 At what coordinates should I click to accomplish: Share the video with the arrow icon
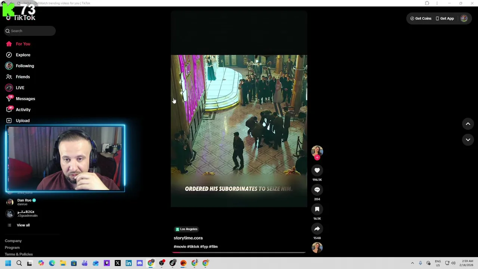click(x=317, y=229)
